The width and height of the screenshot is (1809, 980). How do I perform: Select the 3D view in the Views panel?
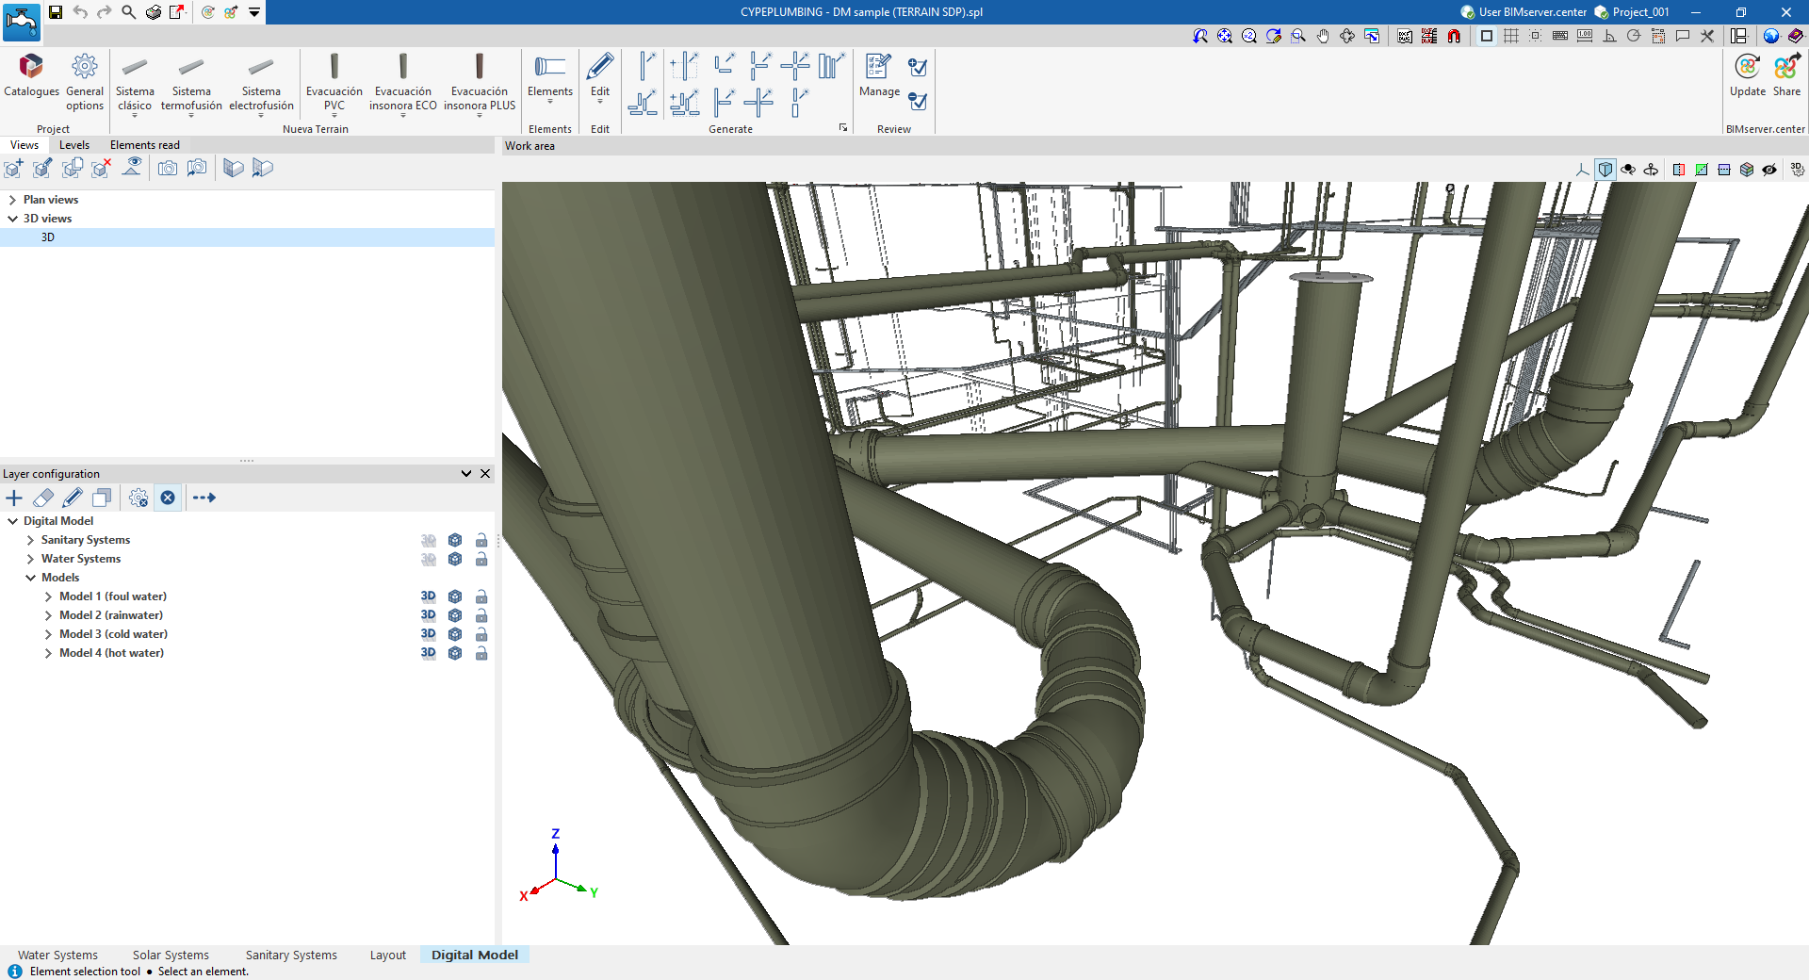[47, 237]
